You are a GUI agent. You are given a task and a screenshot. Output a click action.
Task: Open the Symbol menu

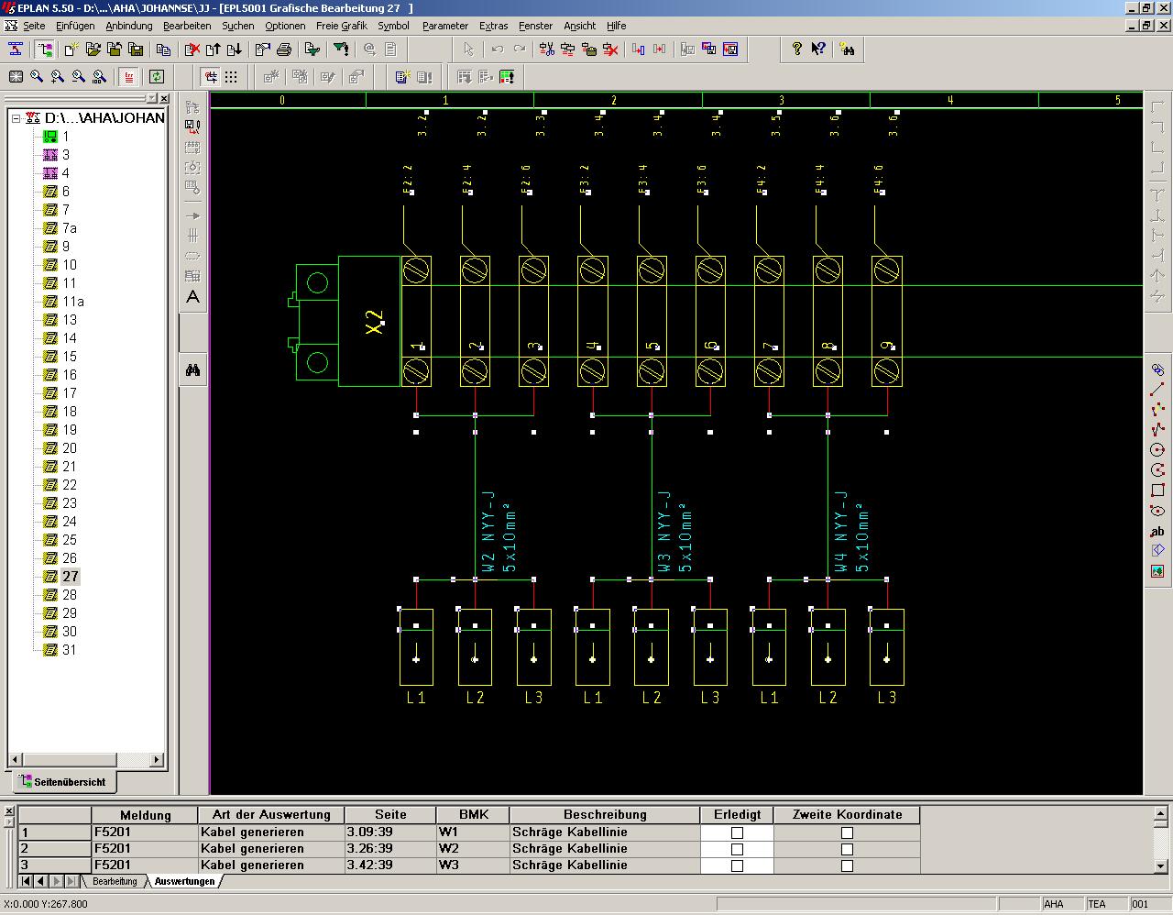point(393,26)
